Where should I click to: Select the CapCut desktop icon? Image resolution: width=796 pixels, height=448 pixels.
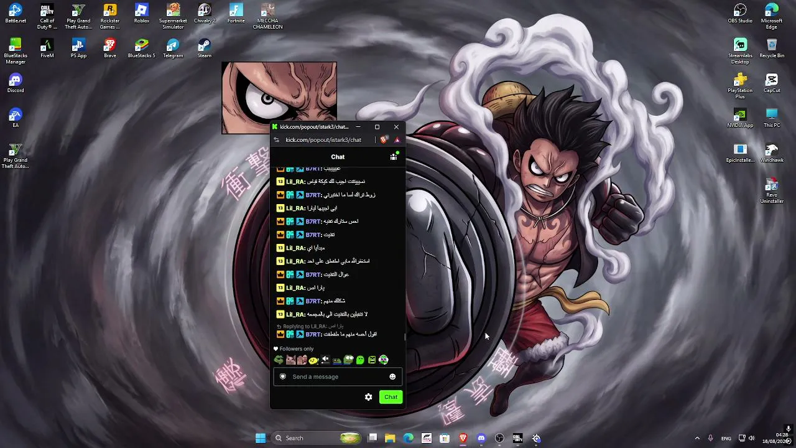[x=772, y=83]
